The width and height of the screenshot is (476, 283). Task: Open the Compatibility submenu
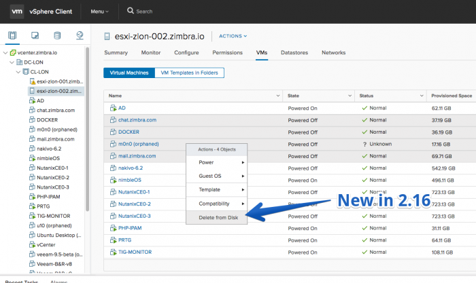click(x=217, y=204)
